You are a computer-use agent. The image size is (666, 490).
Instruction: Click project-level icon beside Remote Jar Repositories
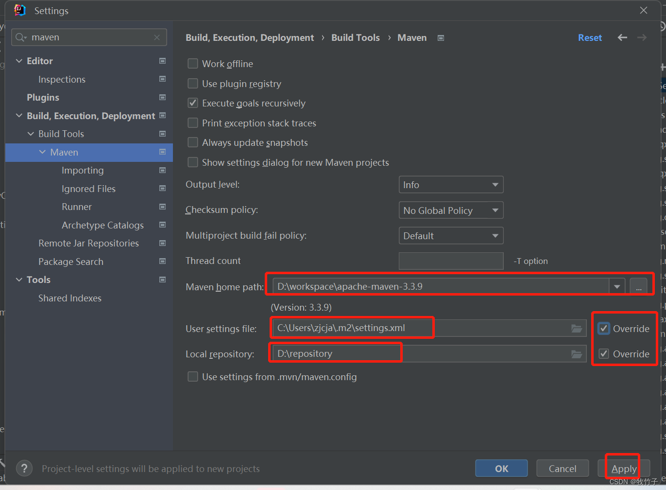pos(162,243)
